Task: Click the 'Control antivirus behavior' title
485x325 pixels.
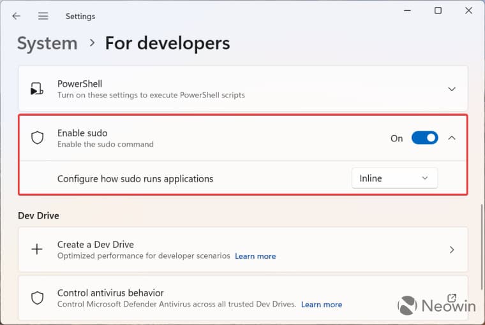Action: pos(111,293)
